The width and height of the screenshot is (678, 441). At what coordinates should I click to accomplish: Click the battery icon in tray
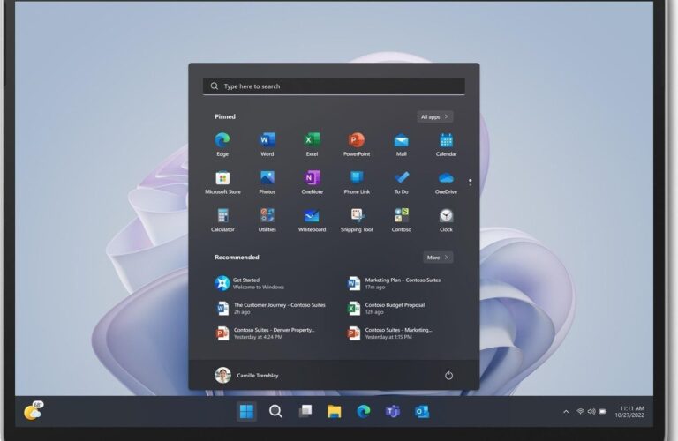point(603,412)
